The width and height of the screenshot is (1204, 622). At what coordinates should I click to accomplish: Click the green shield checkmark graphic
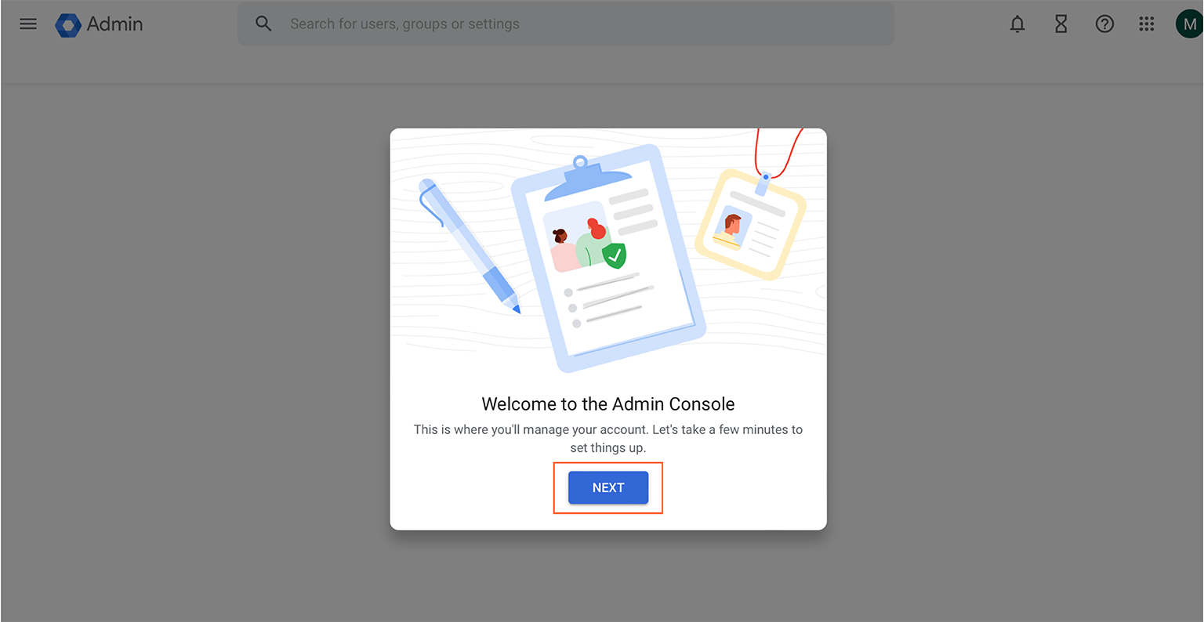tap(615, 255)
